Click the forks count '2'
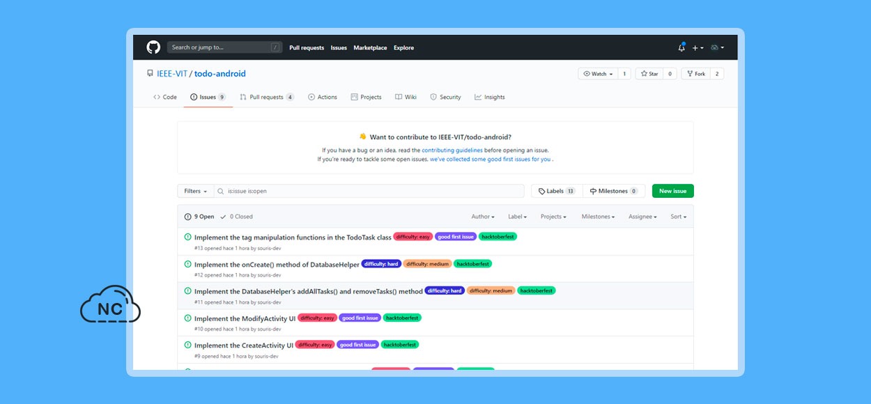The width and height of the screenshot is (871, 404). pyautogui.click(x=717, y=74)
